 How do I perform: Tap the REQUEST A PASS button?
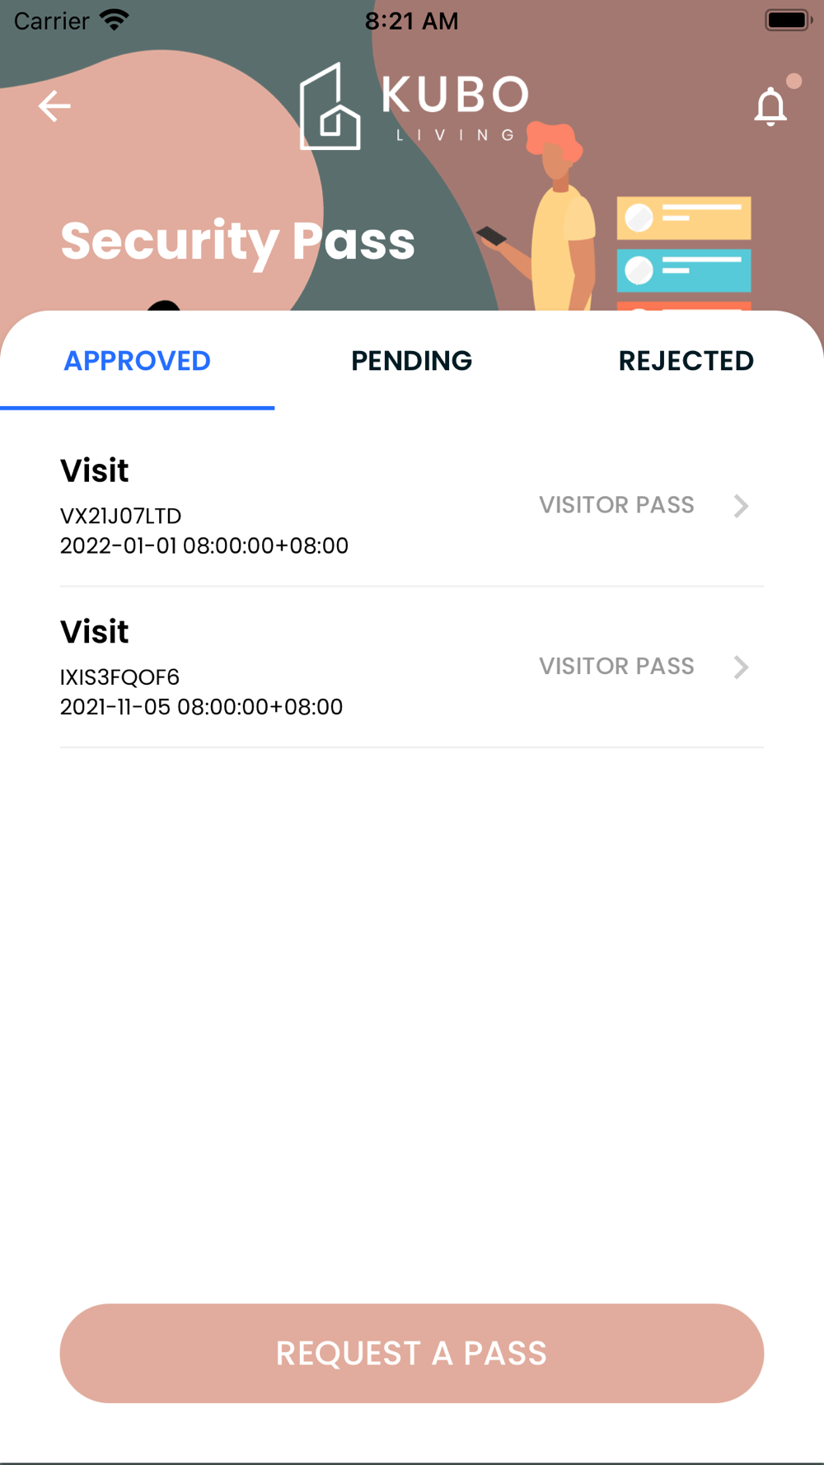pyautogui.click(x=412, y=1353)
